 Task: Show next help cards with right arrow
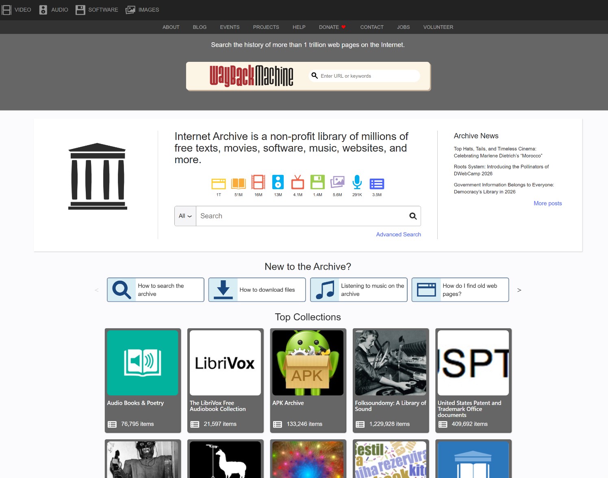(x=519, y=290)
